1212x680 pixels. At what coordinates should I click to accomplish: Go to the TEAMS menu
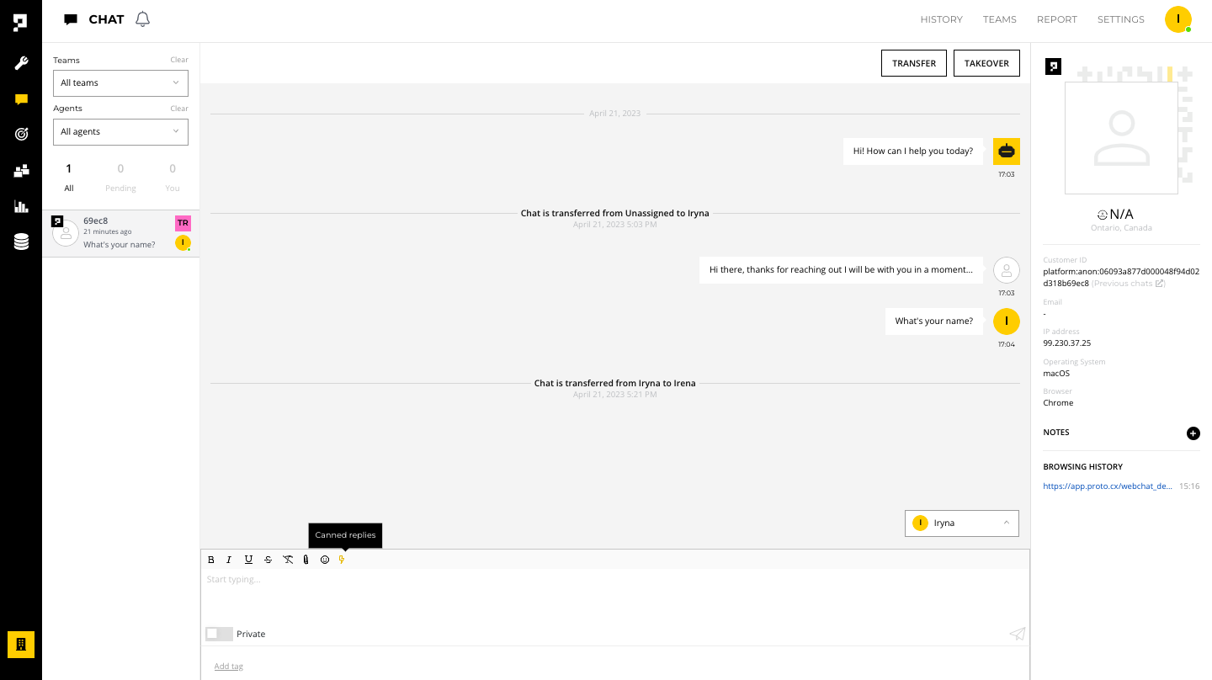[1000, 19]
